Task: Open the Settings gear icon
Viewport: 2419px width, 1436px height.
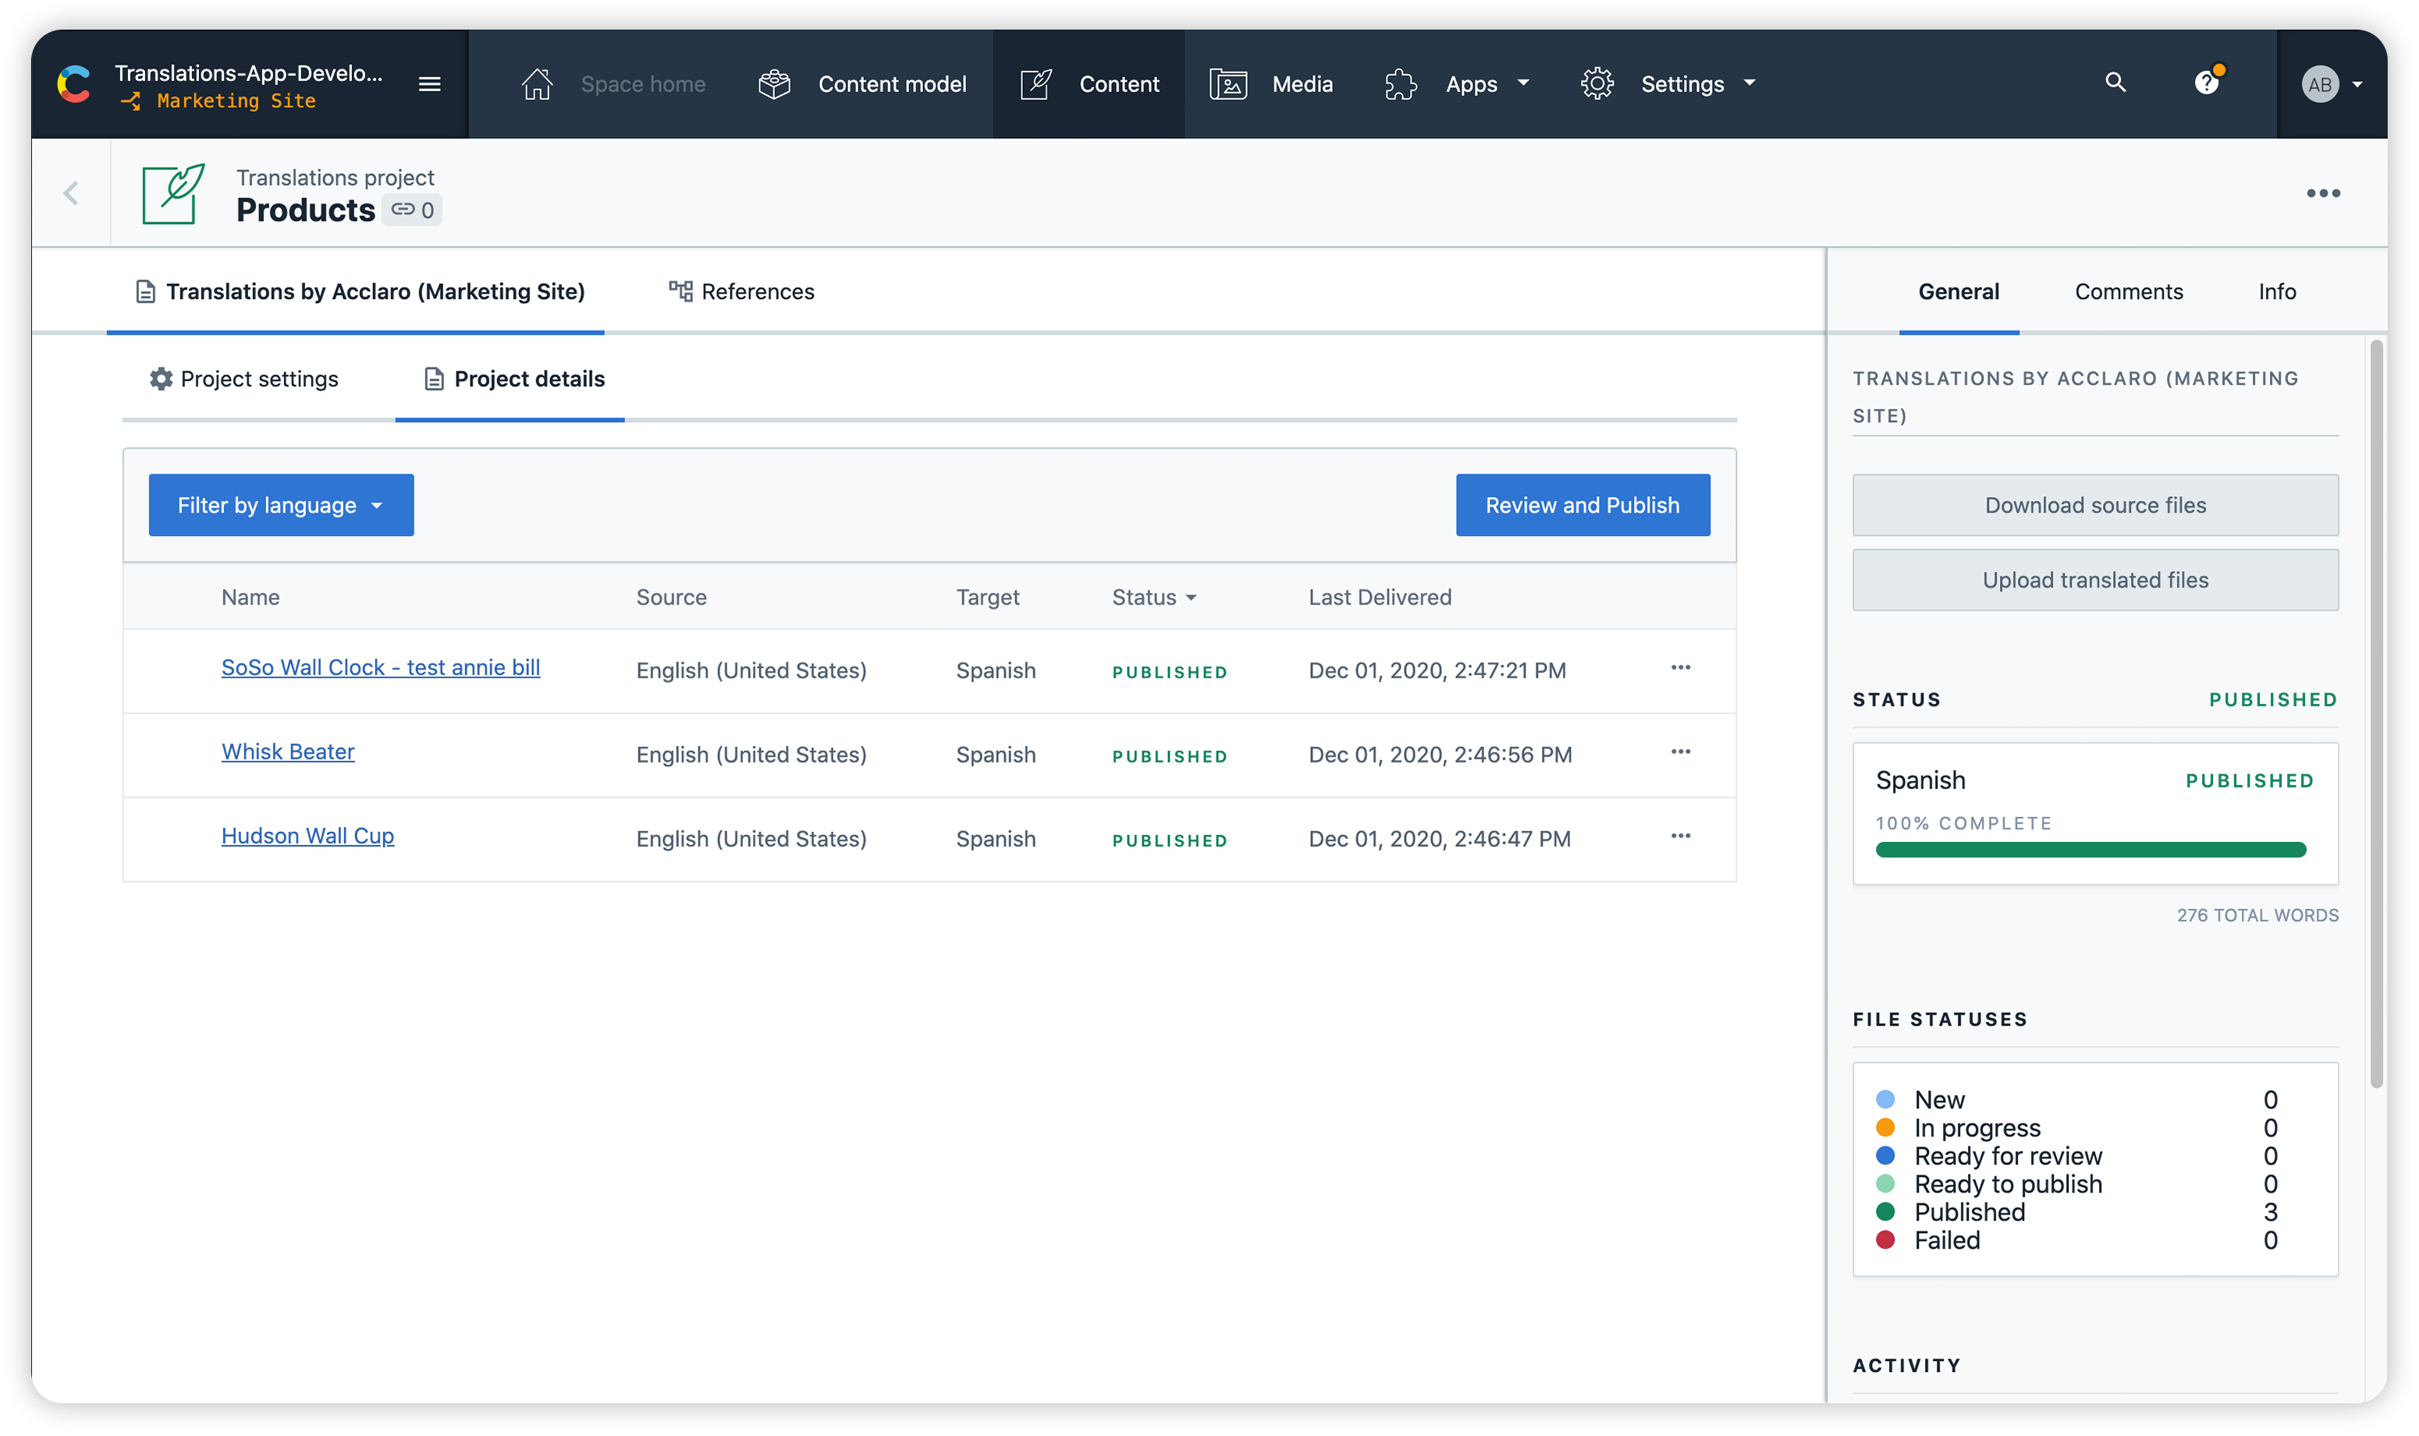Action: (x=1596, y=84)
